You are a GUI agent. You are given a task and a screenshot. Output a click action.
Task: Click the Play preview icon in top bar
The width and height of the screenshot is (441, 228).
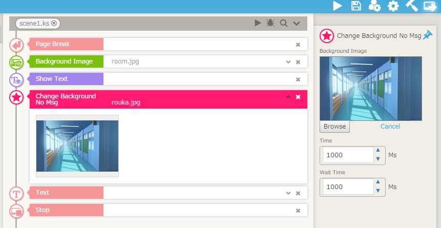click(338, 6)
